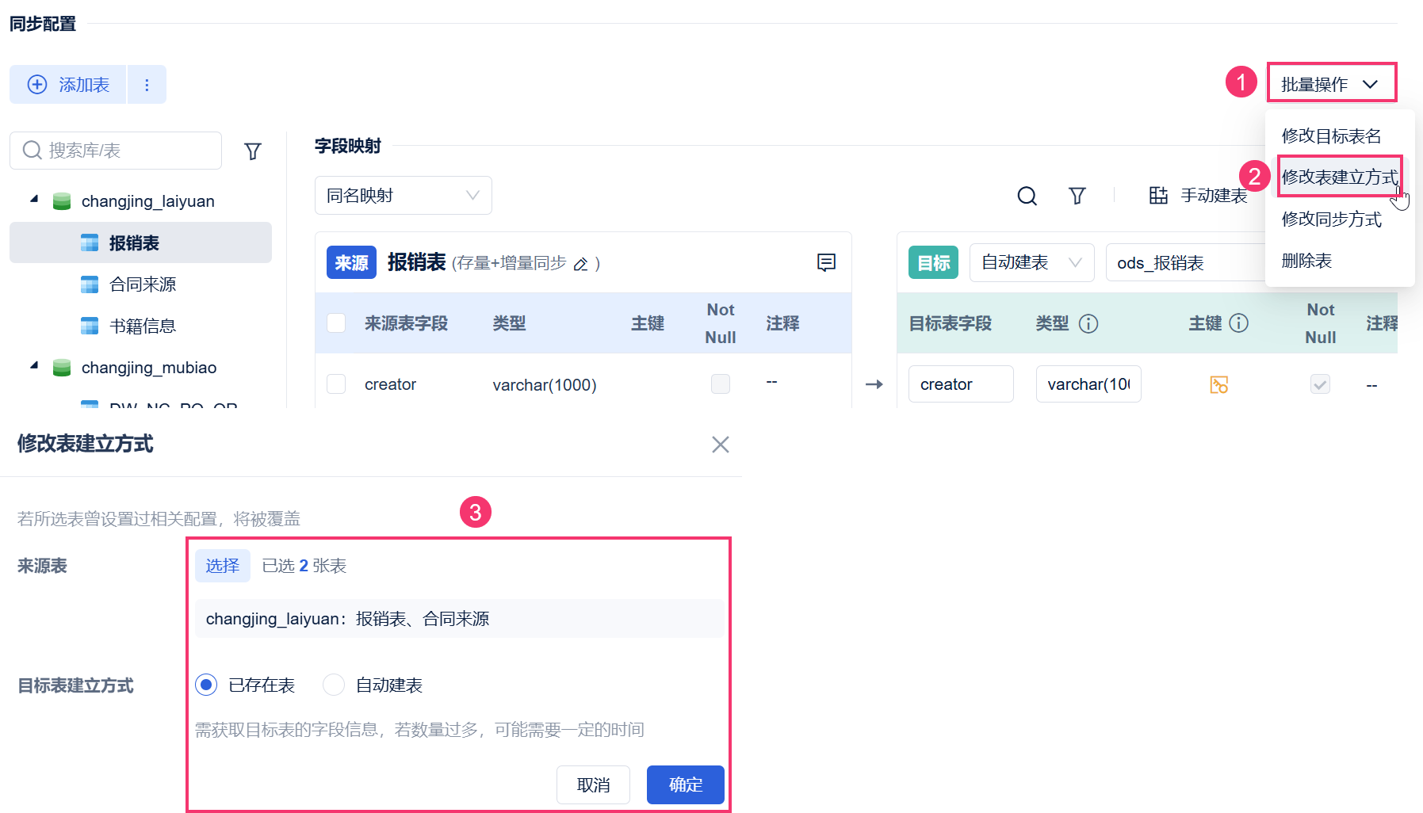Click the info icon next to 主键
The width and height of the screenshot is (1423, 813).
(x=1238, y=323)
